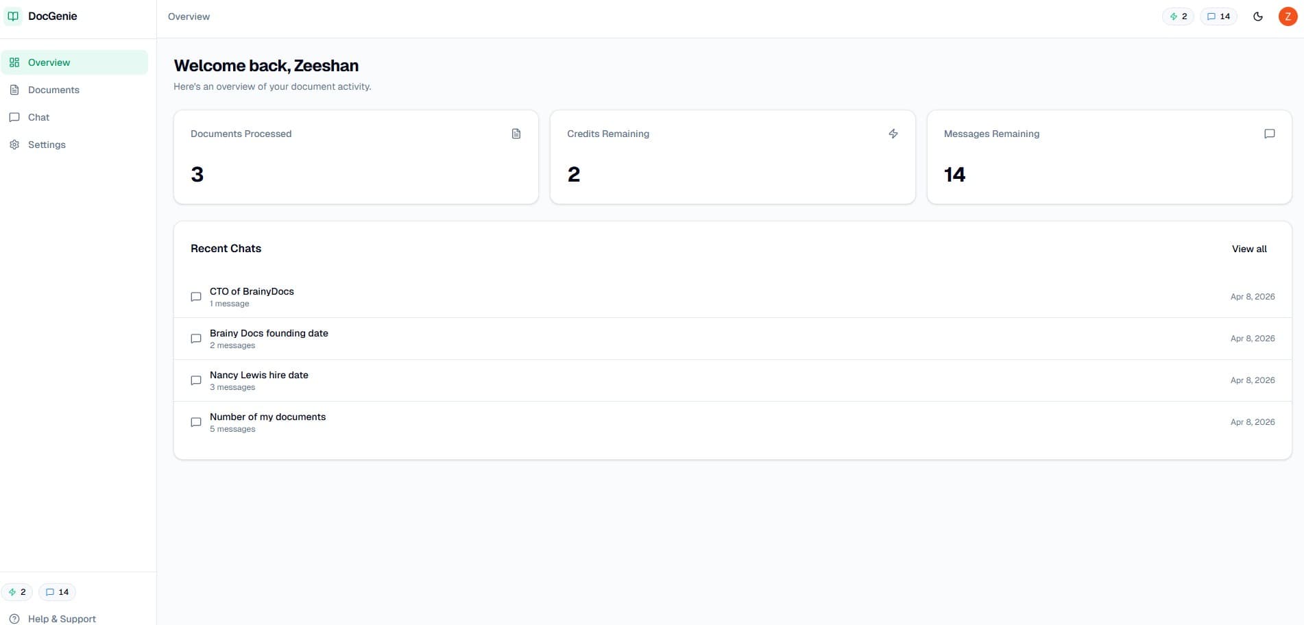Click chat icon beside CTO of BrainyDocs
The image size is (1304, 625).
coord(196,297)
